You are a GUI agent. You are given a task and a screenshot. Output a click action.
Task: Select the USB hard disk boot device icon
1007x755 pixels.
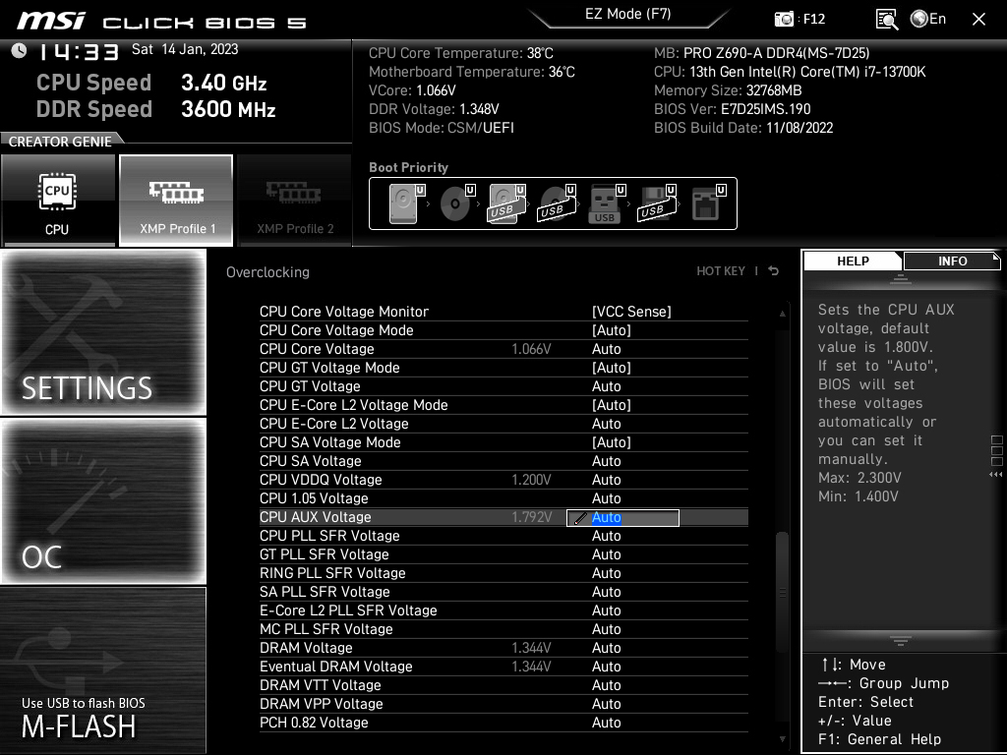(x=506, y=203)
